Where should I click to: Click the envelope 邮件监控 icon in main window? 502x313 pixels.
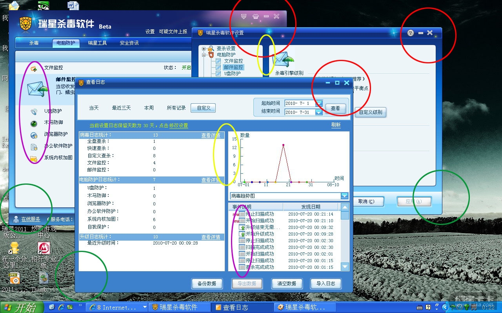[37, 88]
